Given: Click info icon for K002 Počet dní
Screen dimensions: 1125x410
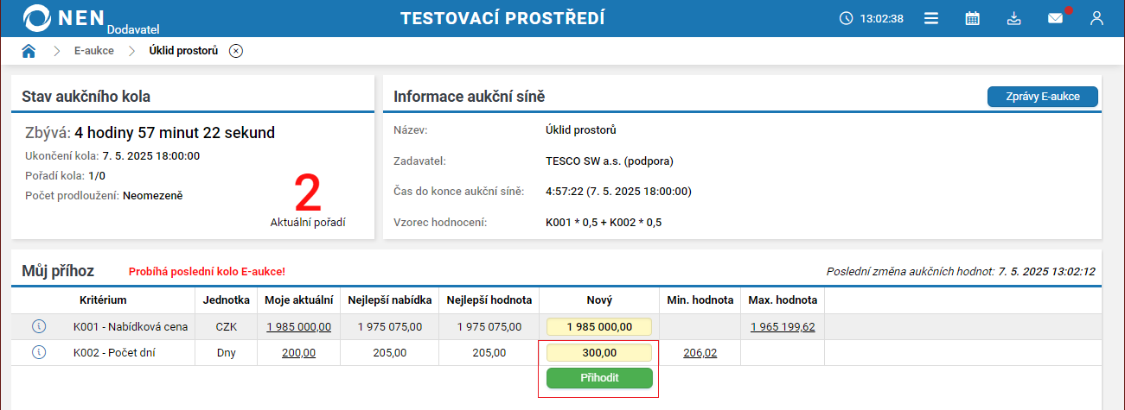Looking at the screenshot, I should [x=38, y=352].
